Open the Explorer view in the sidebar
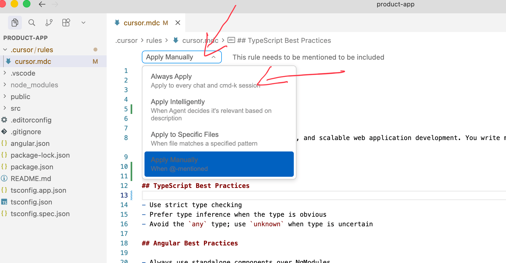The width and height of the screenshot is (506, 263). [x=15, y=22]
